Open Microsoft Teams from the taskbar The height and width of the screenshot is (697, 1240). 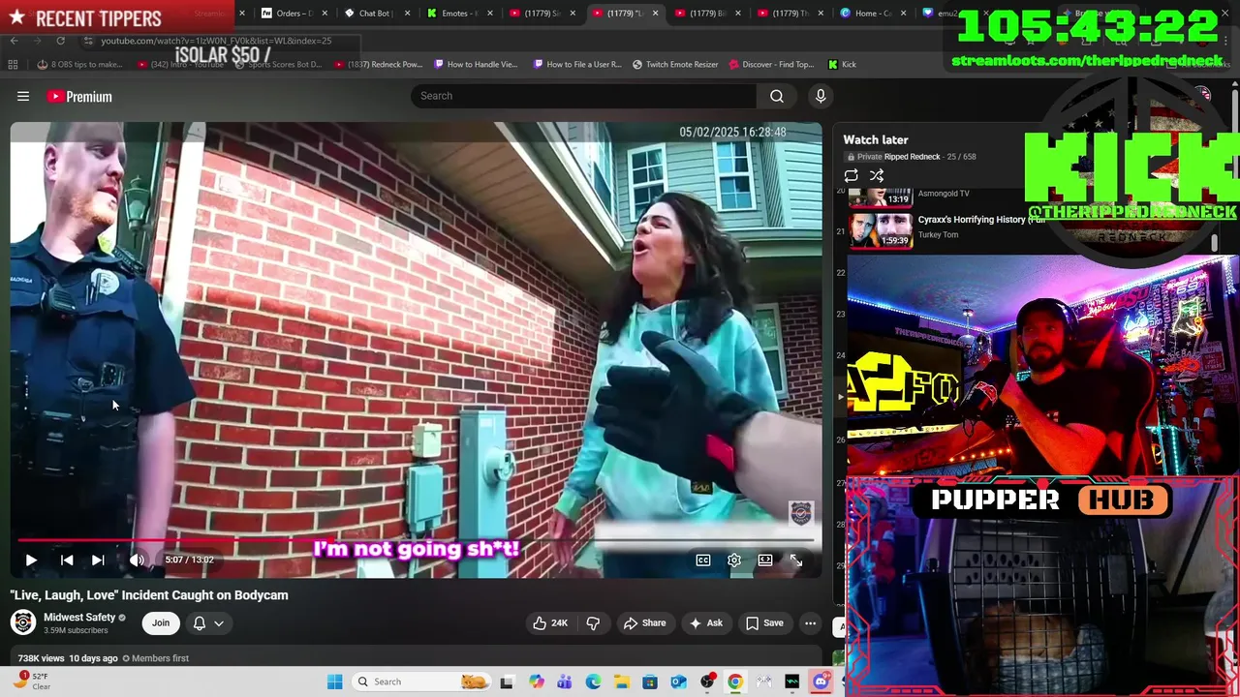(564, 682)
